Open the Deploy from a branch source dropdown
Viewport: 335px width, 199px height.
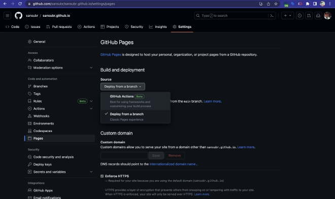123,87
